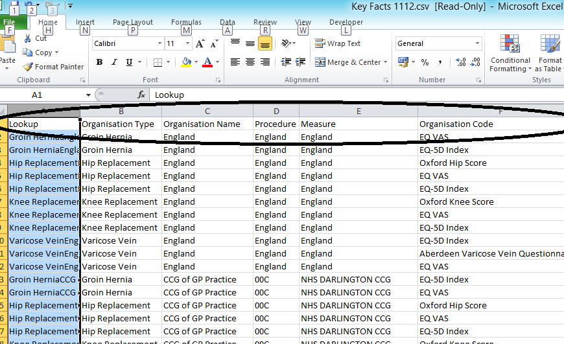Screen dimensions: 564x344
Task: Apply yellow Fill Color bucket
Action: pyautogui.click(x=186, y=62)
